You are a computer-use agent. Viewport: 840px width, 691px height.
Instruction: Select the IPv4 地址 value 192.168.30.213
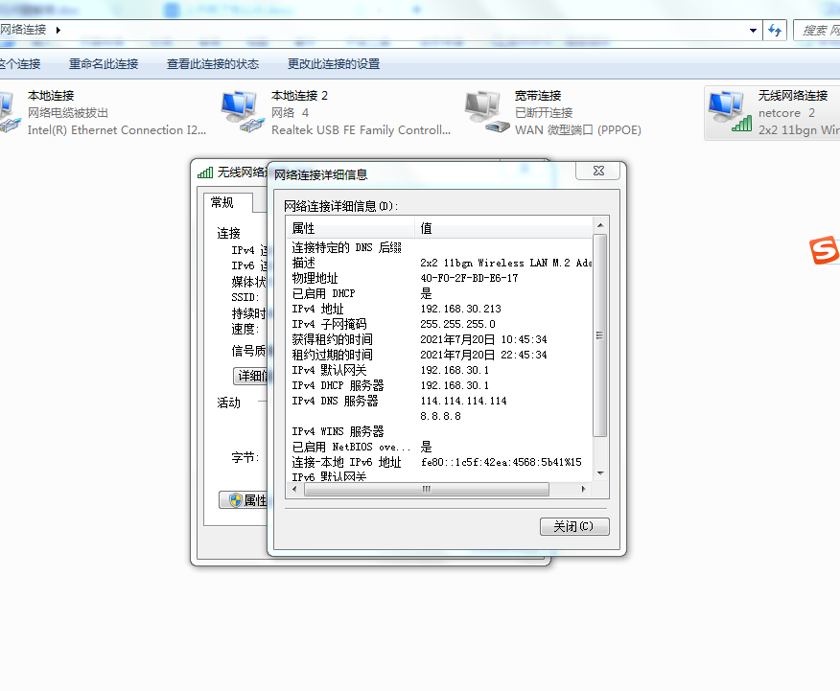460,309
